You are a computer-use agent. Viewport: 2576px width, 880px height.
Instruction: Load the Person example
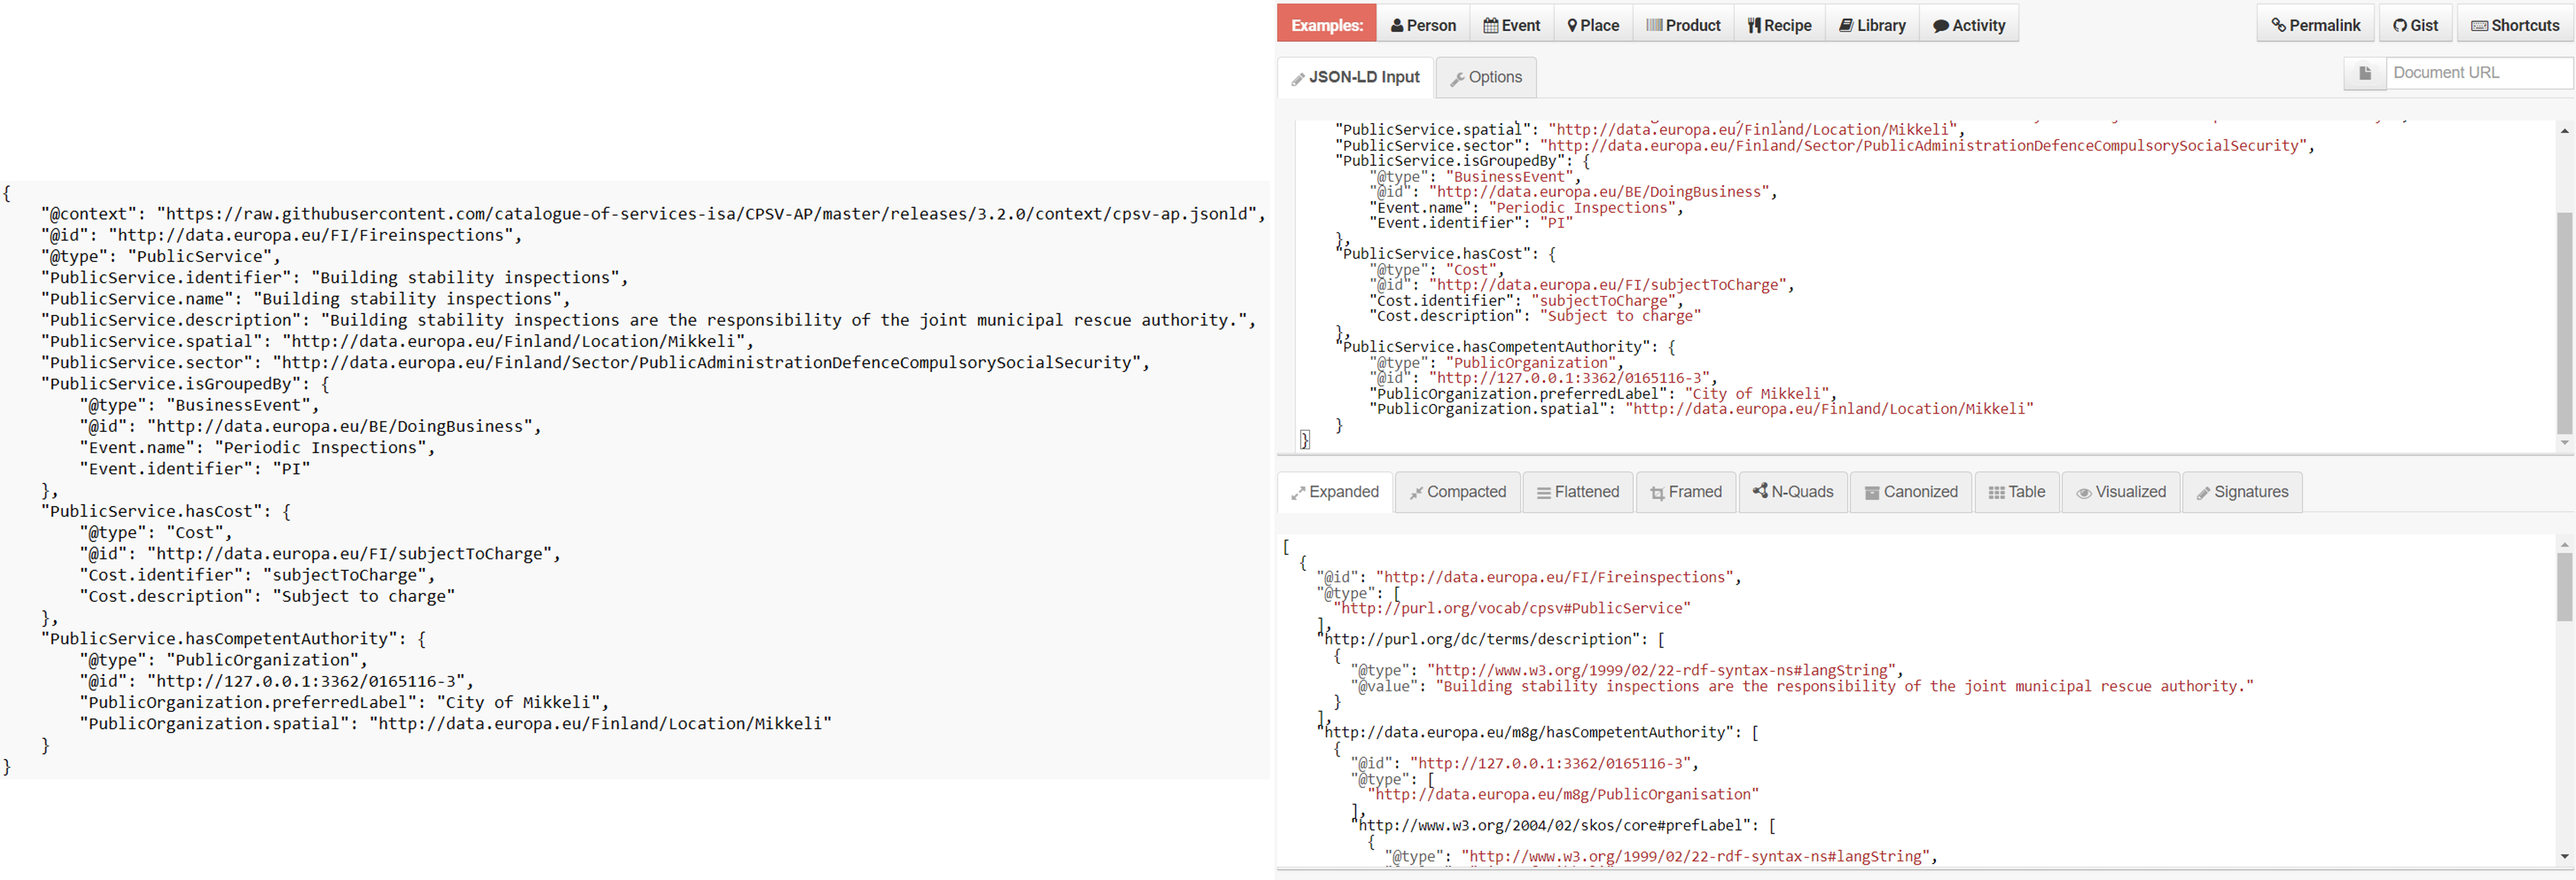[x=1422, y=25]
